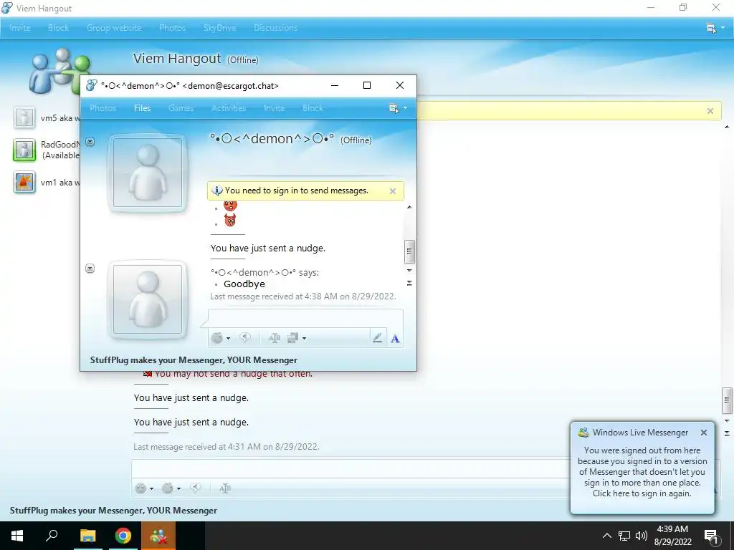Click Invite in Viem Hangout toolbar

point(19,28)
